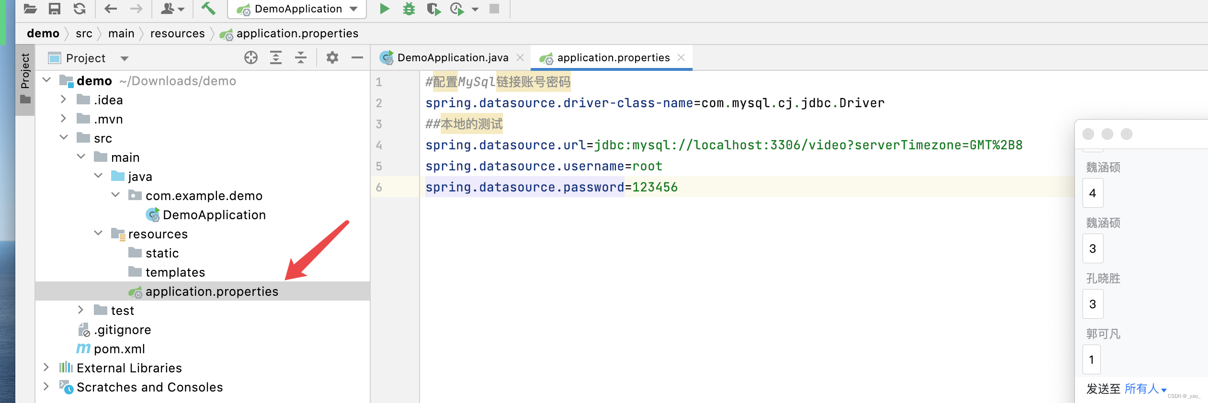1208x403 pixels.
Task: Click the datasource password line
Action: [x=551, y=187]
